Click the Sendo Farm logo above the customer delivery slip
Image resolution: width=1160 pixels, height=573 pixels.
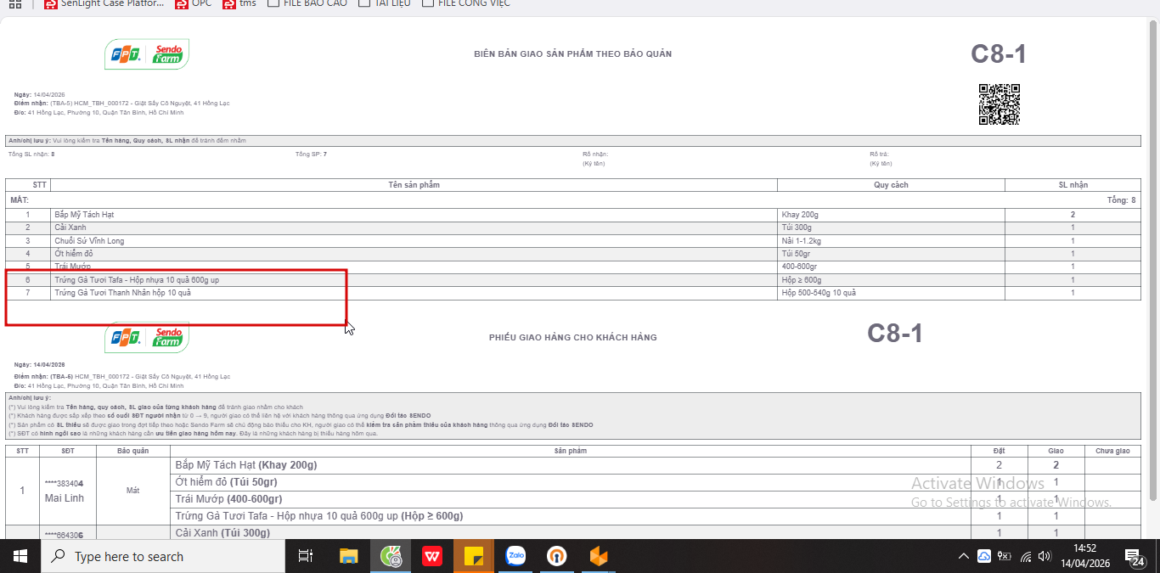coord(147,337)
